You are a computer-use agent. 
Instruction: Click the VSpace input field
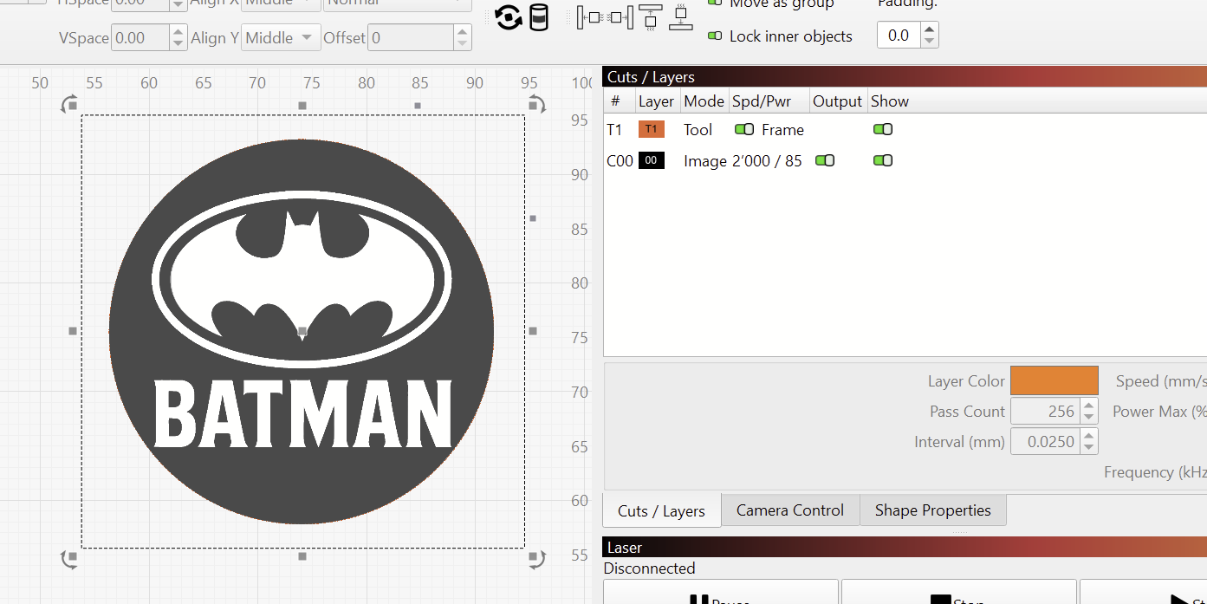(x=139, y=38)
